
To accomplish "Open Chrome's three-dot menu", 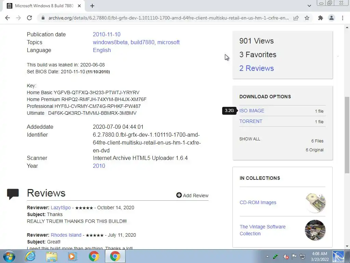I will tap(342, 18).
